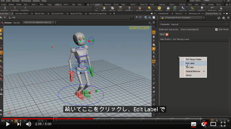
Task: Click the Portal Light shelf icon
Action: (x=192, y=8)
